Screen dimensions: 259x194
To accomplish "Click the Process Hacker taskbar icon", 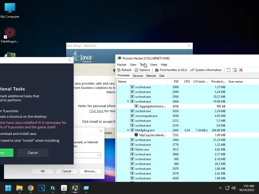I will coord(75,188).
